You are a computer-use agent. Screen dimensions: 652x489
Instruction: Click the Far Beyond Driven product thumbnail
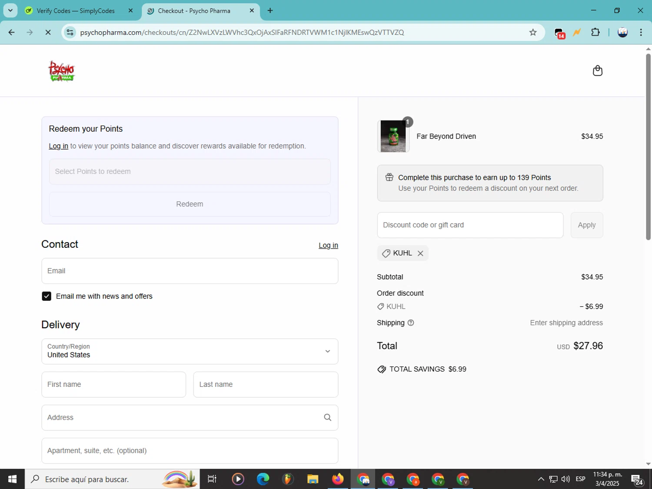(393, 136)
